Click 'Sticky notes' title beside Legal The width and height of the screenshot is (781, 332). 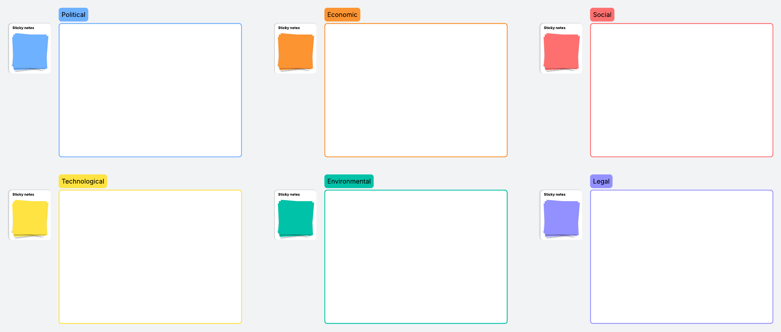pos(555,195)
